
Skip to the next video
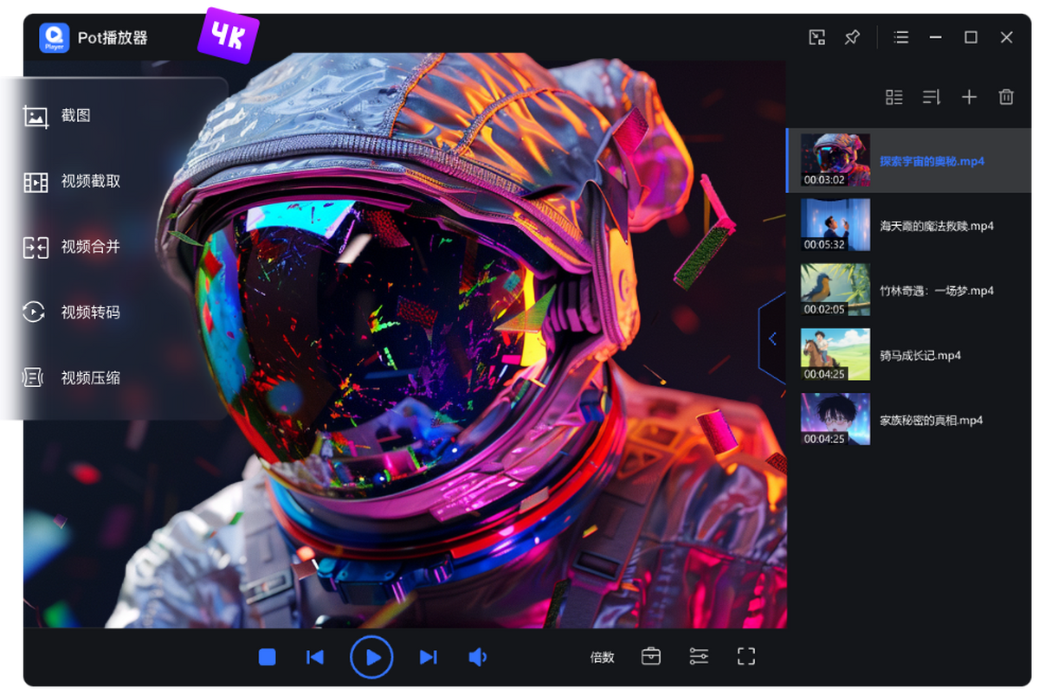point(428,657)
